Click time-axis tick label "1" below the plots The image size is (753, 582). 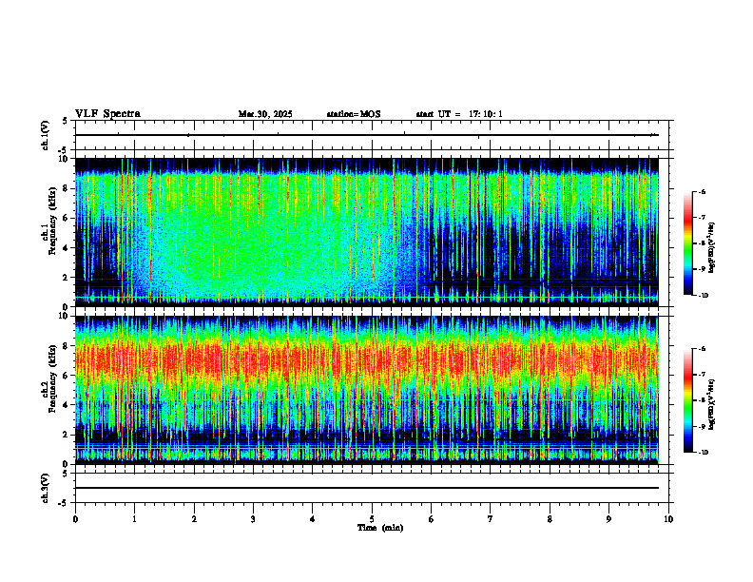134,519
